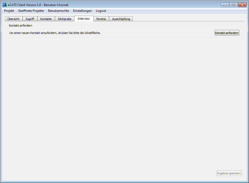Go to the Kontakte tab
The height and width of the screenshot is (183, 249).
click(x=46, y=19)
